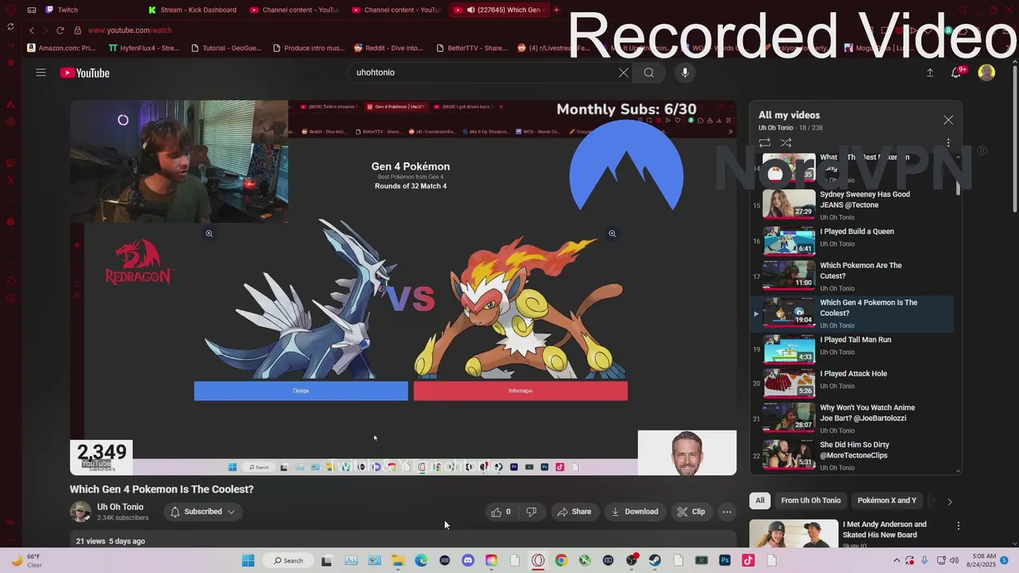1019x573 pixels.
Task: Open playlist panel three-dot menu
Action: [948, 142]
